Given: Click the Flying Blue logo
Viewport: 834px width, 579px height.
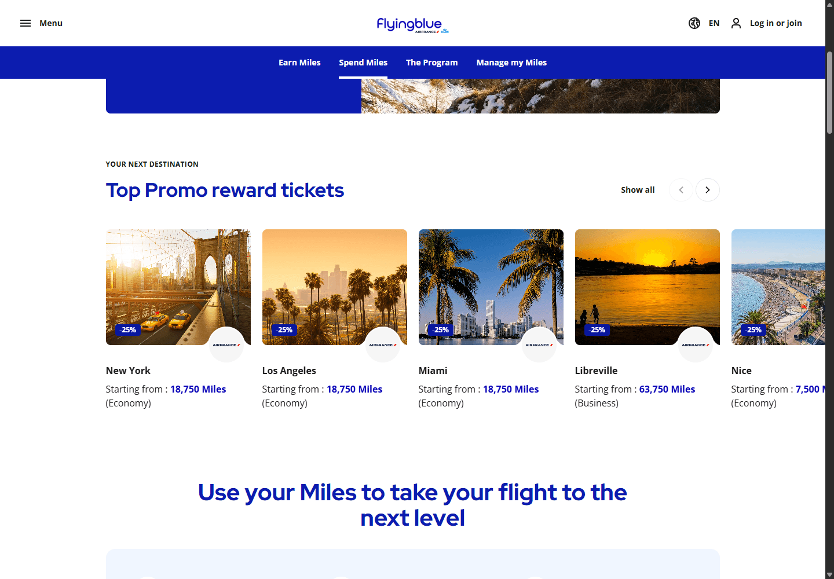Looking at the screenshot, I should pos(412,24).
